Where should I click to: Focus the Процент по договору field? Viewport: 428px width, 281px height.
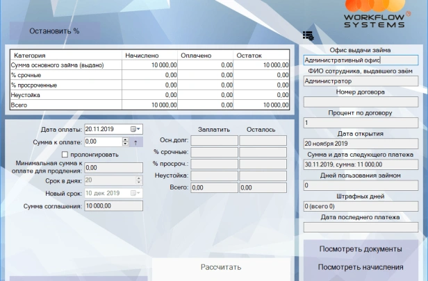[x=361, y=123]
